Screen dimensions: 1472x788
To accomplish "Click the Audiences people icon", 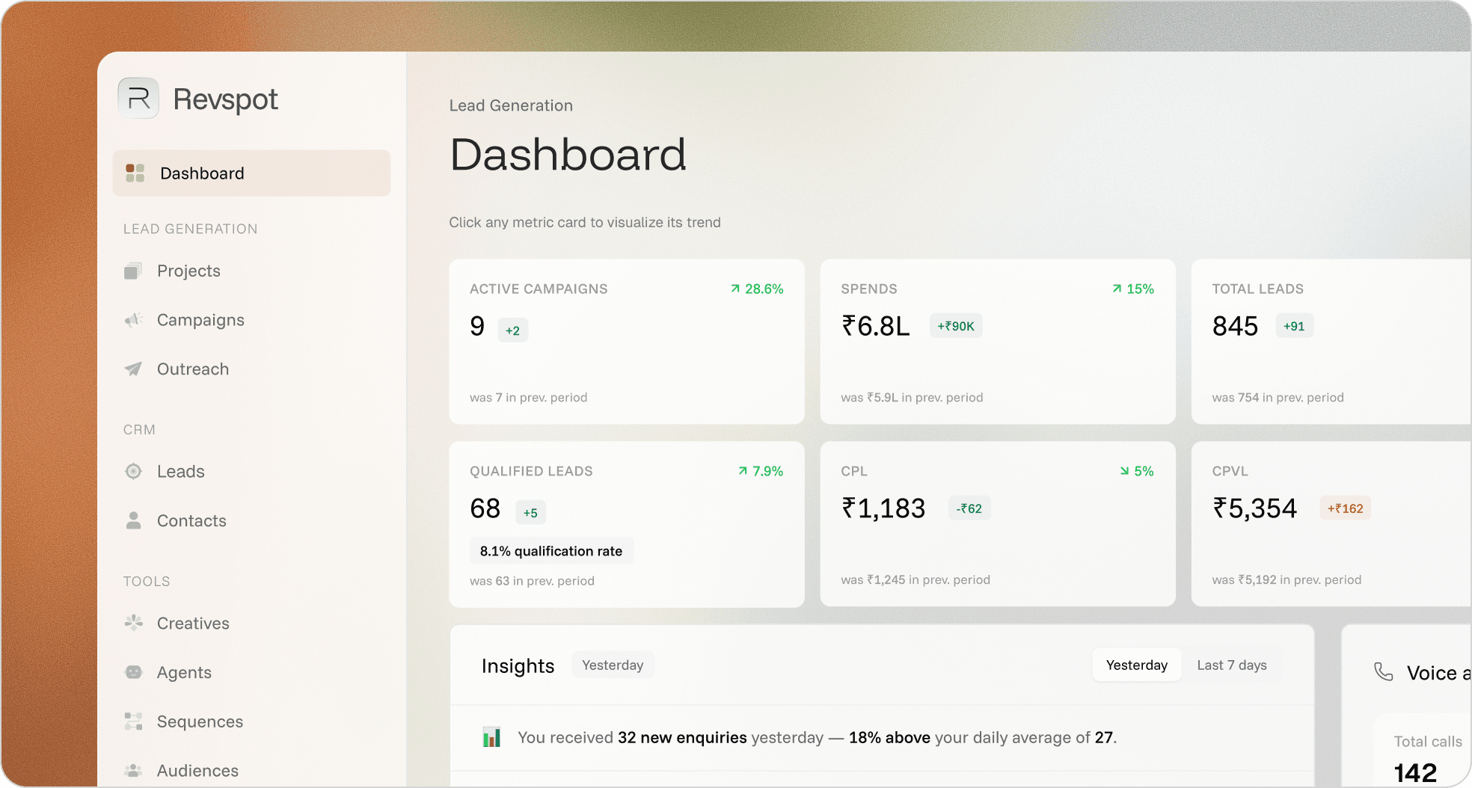I will 133,770.
